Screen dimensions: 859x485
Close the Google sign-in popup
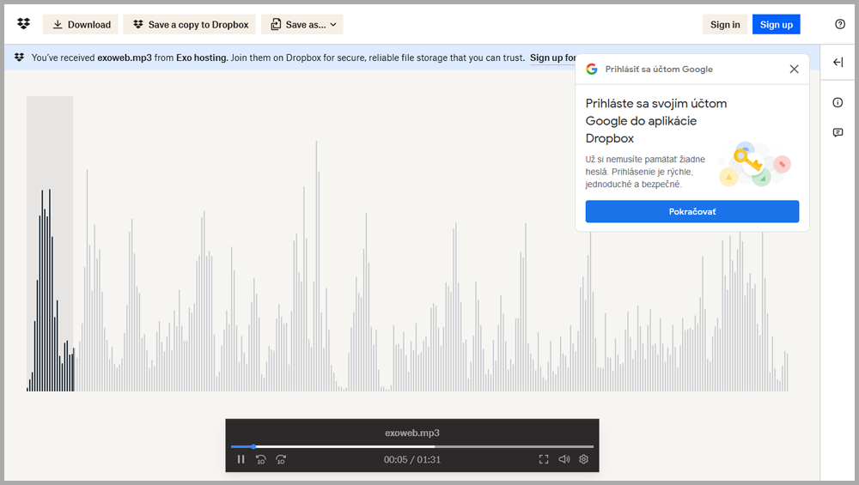(x=794, y=69)
